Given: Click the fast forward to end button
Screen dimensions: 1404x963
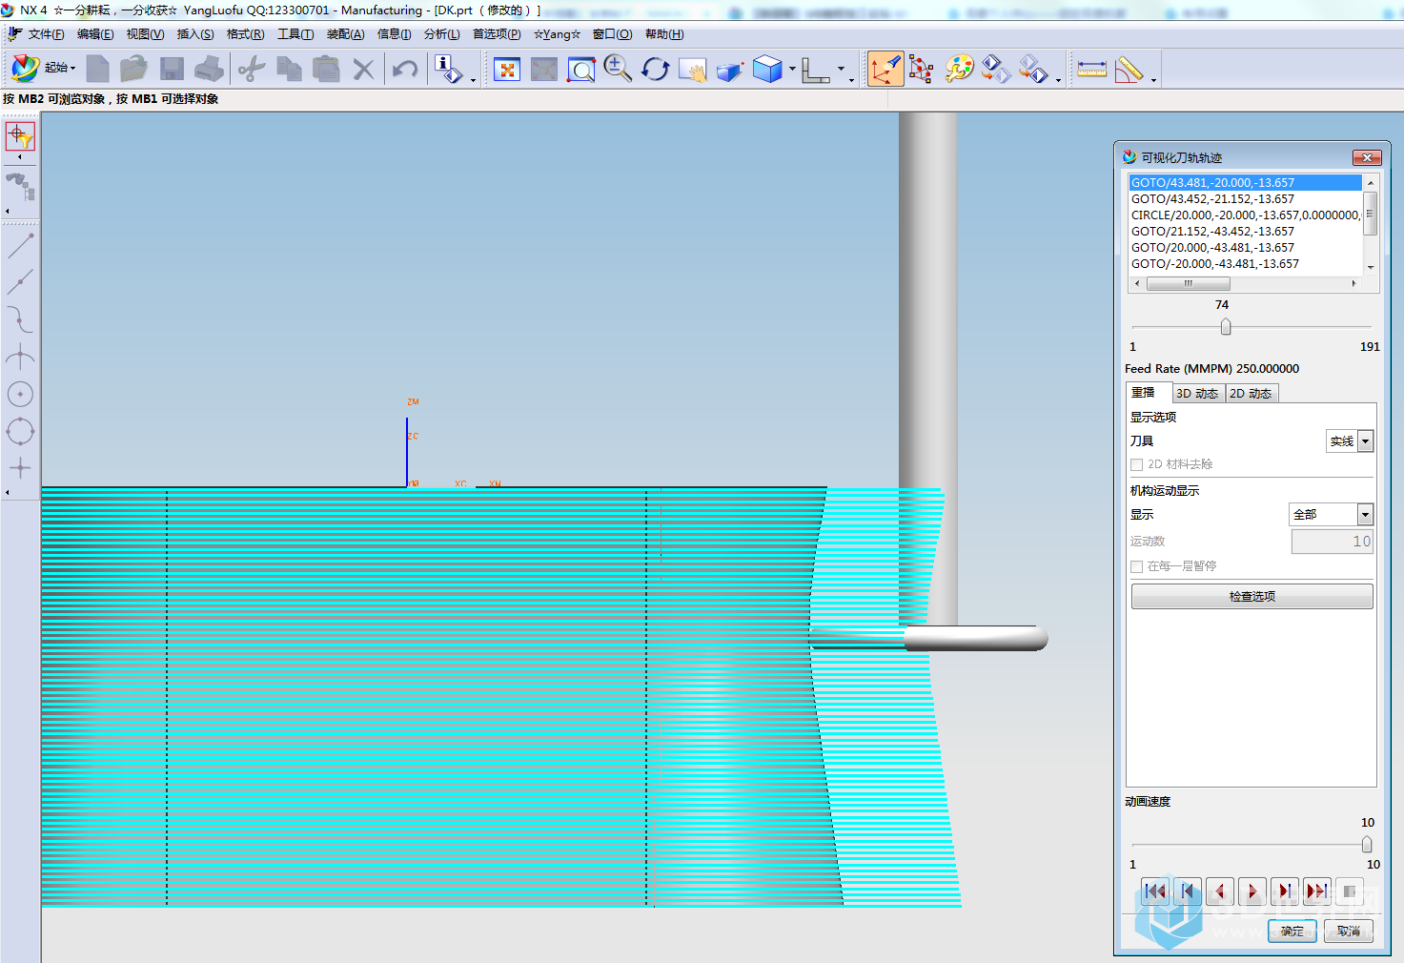Looking at the screenshot, I should tap(1316, 891).
